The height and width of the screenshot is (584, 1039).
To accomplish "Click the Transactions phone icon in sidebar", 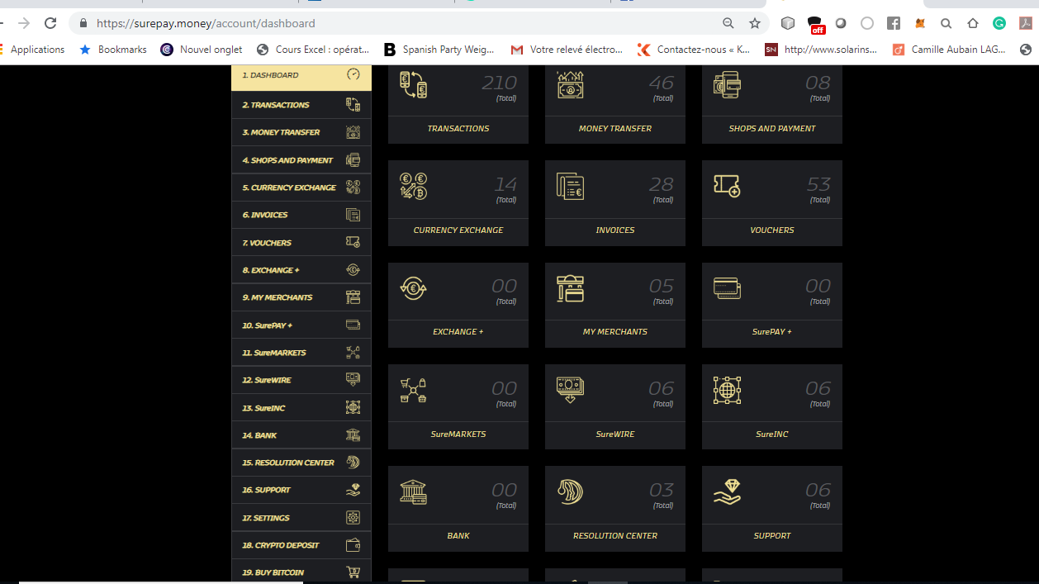I will (353, 105).
